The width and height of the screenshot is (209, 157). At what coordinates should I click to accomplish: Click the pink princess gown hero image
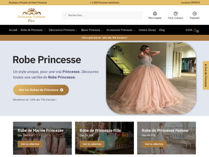pos(151,78)
